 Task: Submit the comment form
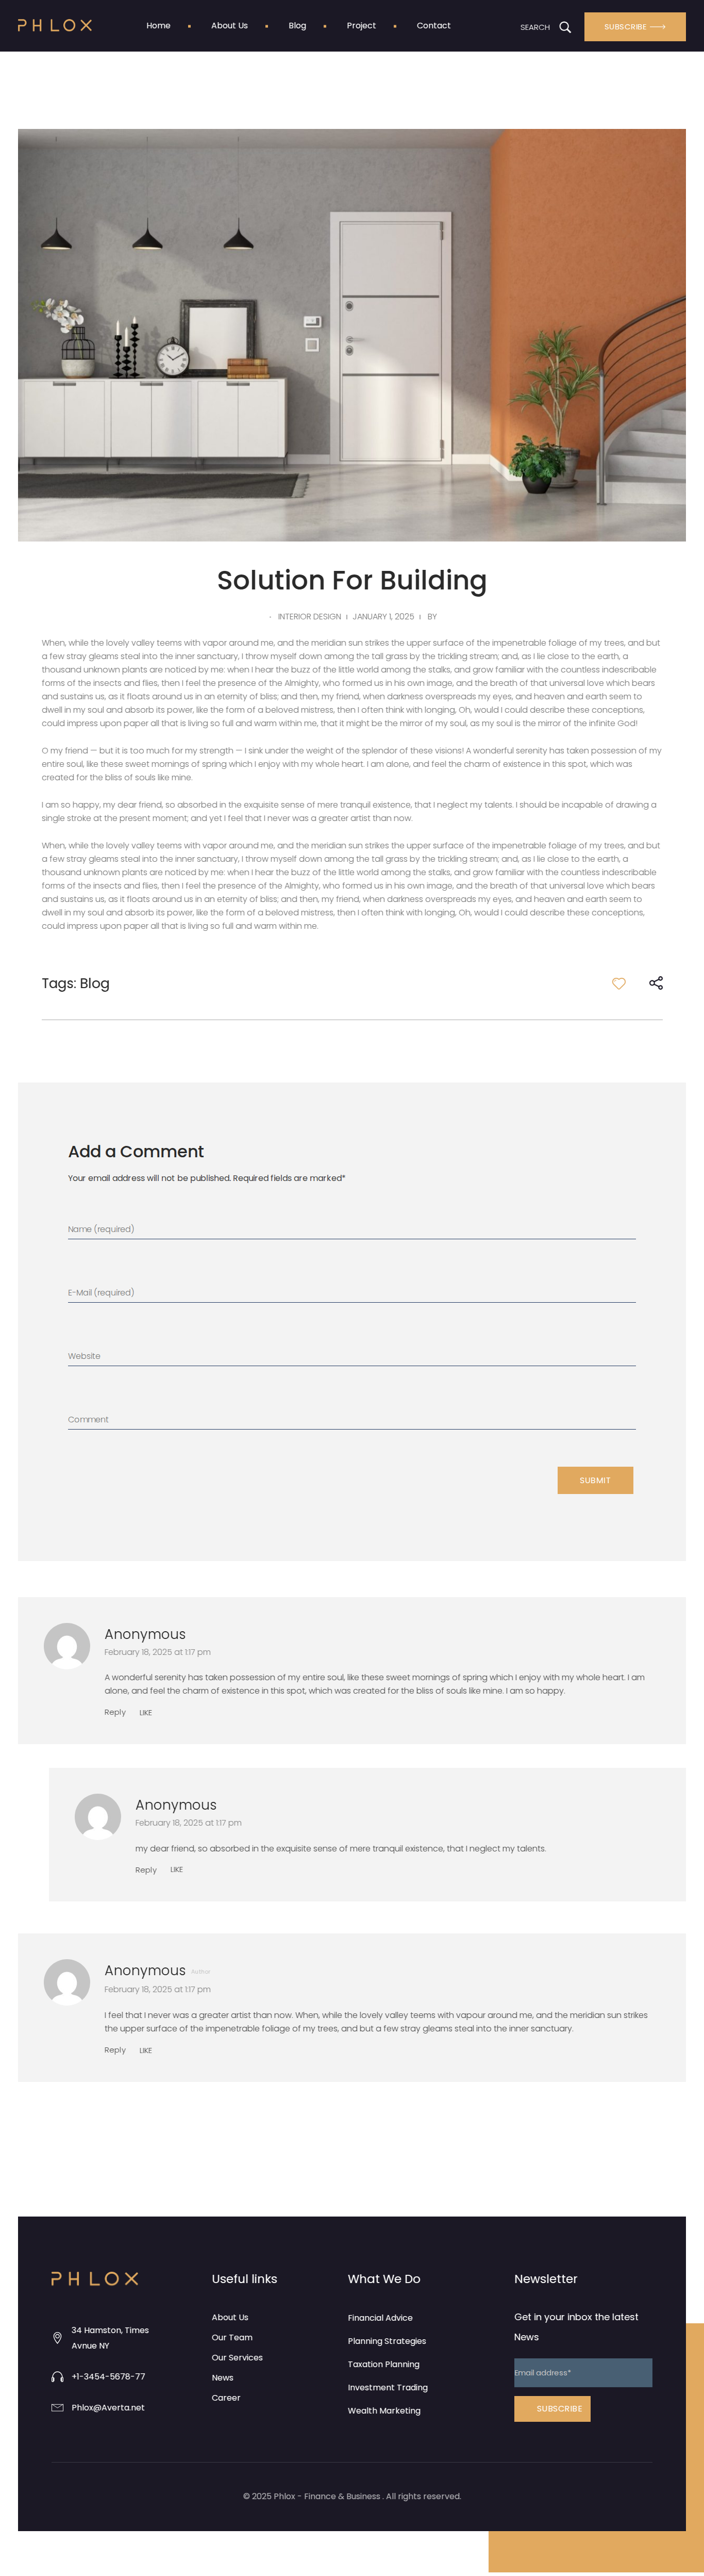[x=595, y=1480]
